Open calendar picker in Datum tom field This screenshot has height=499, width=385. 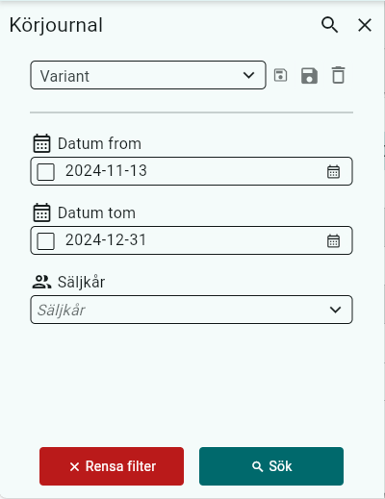(333, 240)
